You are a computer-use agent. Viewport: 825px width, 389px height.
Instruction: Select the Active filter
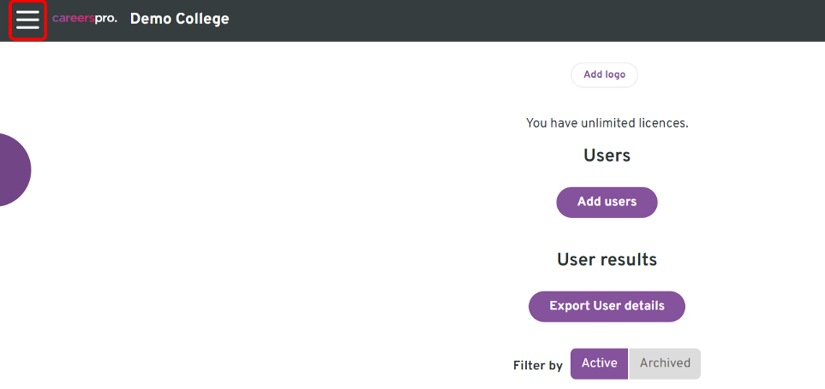[600, 363]
